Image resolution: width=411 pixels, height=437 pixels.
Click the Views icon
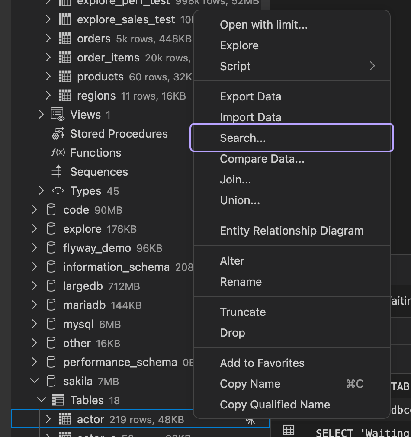click(x=58, y=114)
